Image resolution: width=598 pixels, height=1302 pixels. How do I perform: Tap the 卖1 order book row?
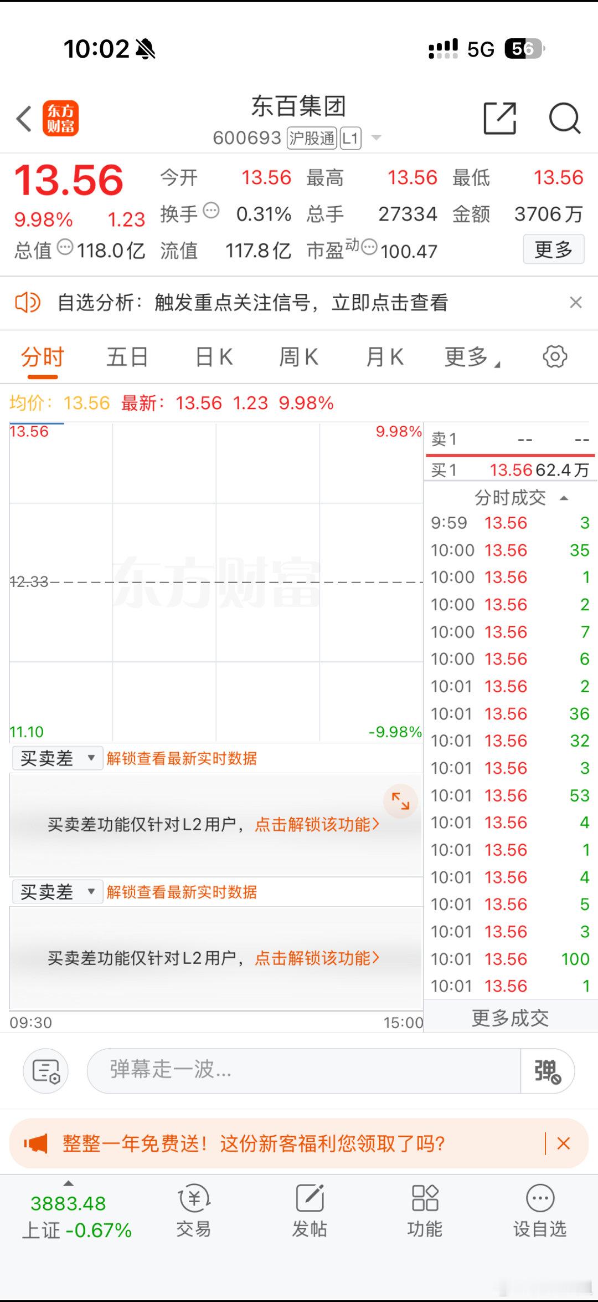pos(510,440)
